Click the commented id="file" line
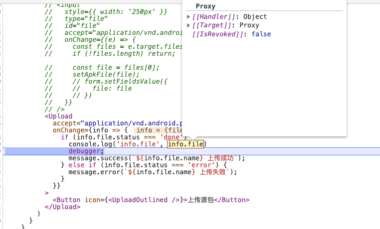Image resolution: width=380 pixels, height=229 pixels. [x=82, y=25]
